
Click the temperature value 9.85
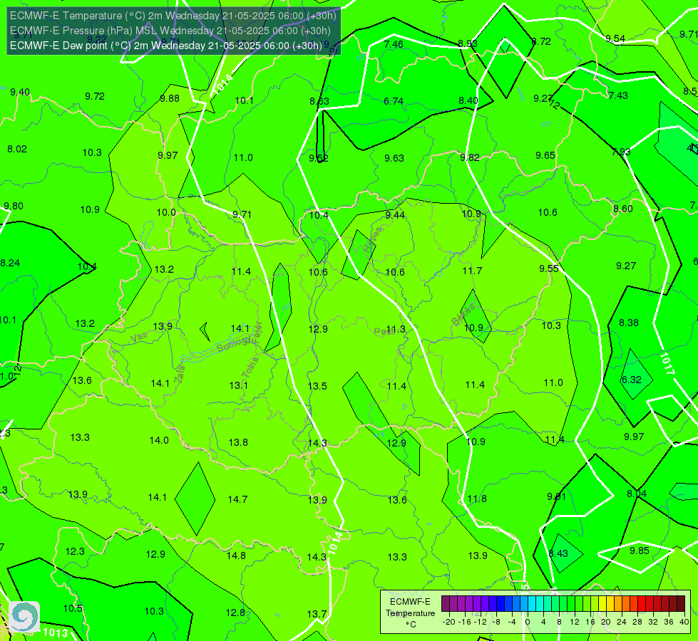pos(640,551)
